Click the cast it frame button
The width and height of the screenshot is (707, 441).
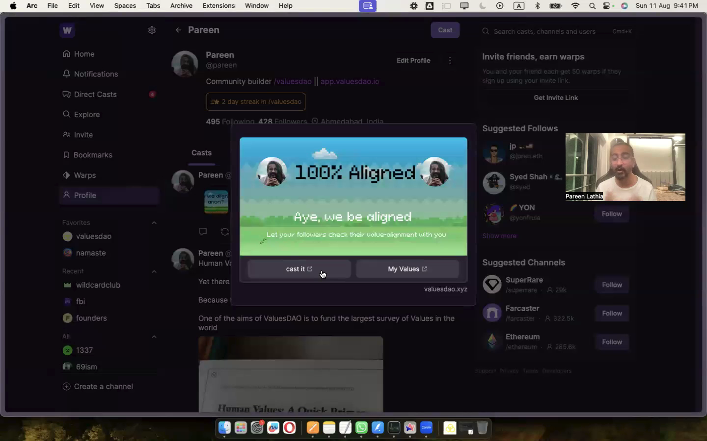[299, 269]
